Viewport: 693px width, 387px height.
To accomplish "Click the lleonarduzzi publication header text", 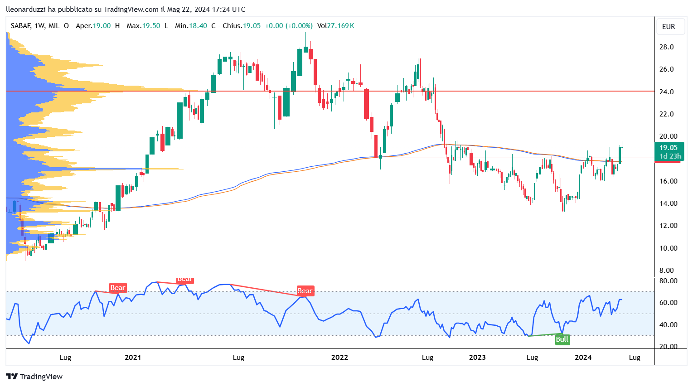I will pyautogui.click(x=126, y=9).
